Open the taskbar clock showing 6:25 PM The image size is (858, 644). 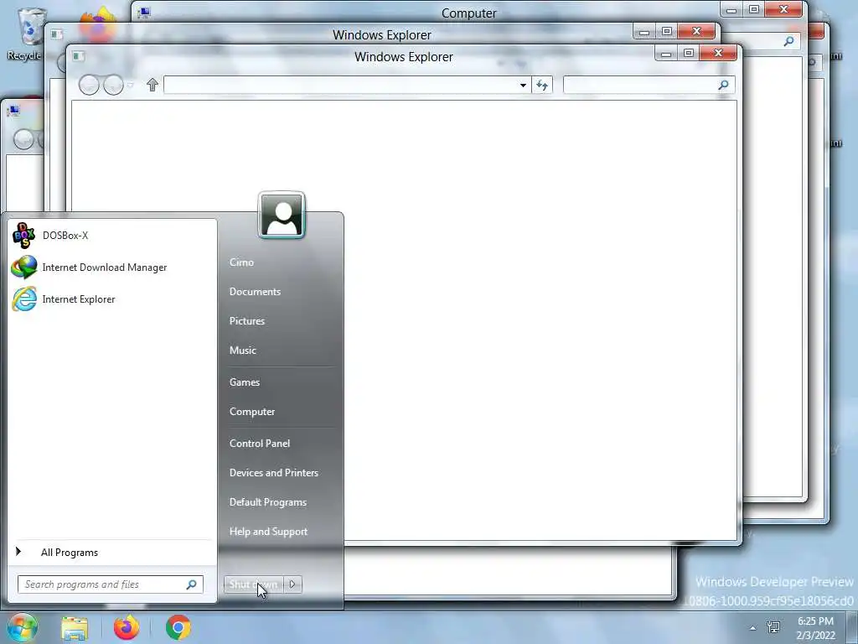[815, 628]
